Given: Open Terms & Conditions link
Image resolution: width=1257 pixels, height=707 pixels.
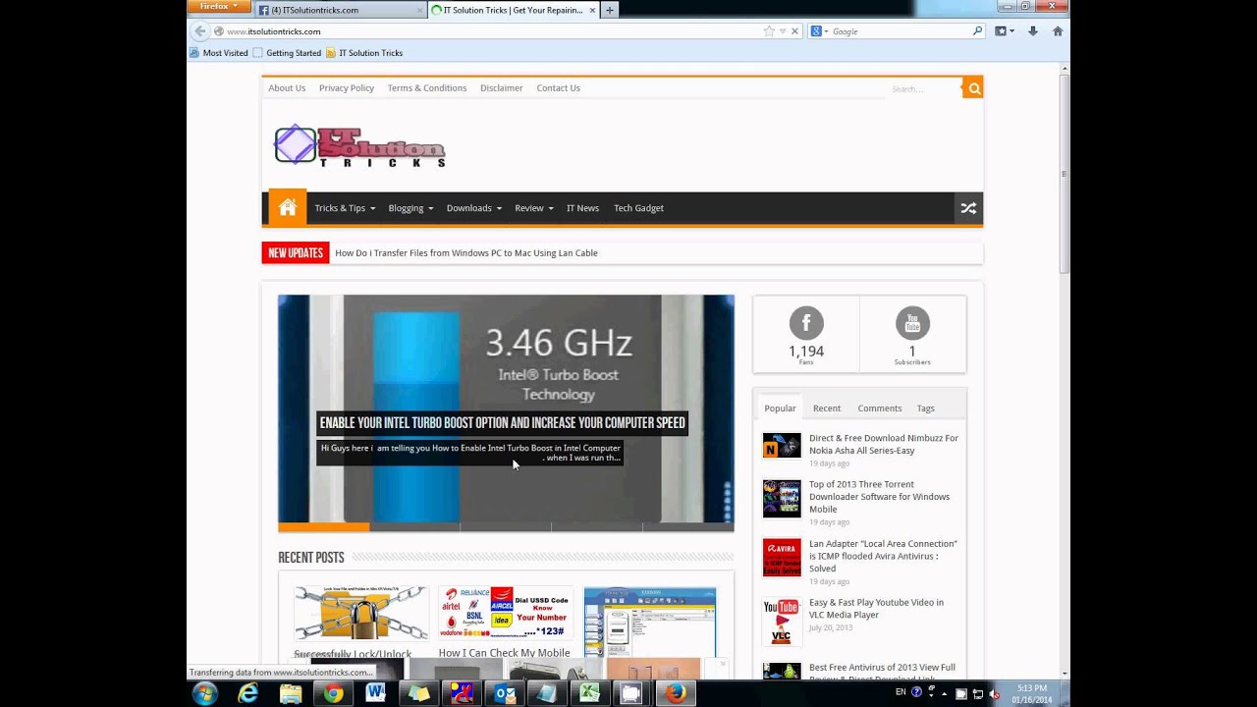Looking at the screenshot, I should point(427,88).
